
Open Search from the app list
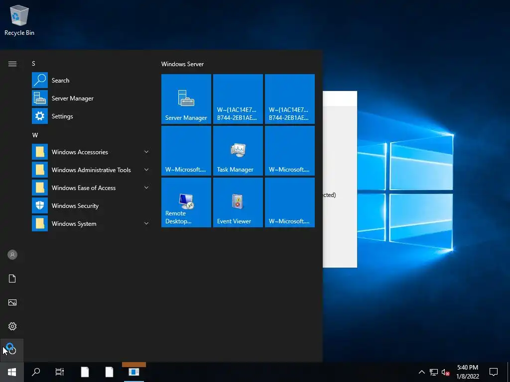(x=92, y=80)
